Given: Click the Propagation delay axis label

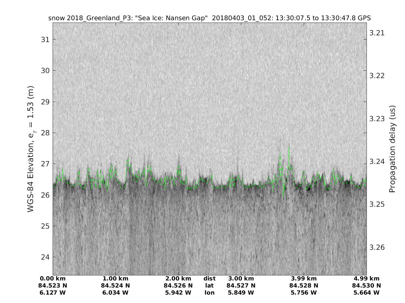Looking at the screenshot, I should point(392,149).
